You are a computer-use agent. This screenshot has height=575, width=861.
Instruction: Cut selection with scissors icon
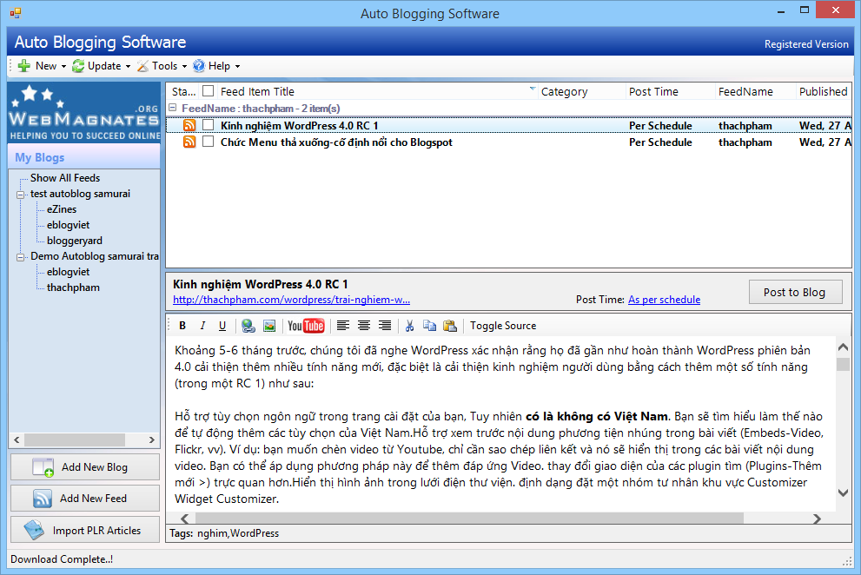(409, 326)
